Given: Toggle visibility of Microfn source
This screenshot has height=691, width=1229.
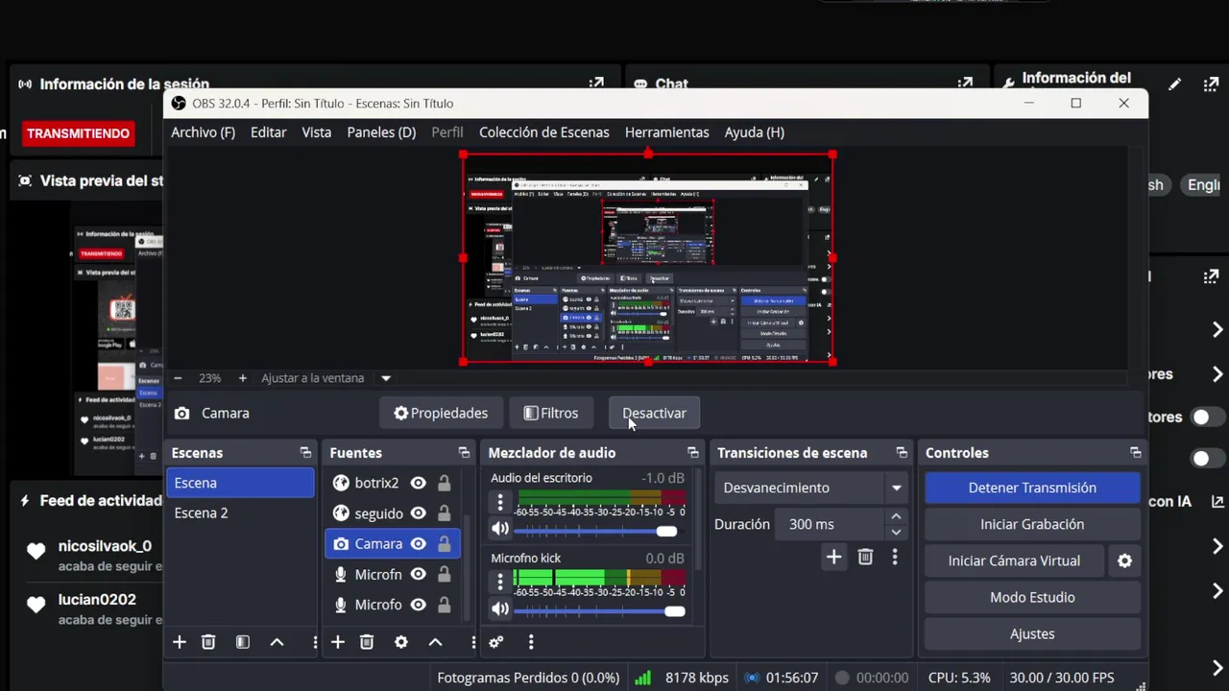Looking at the screenshot, I should 419,574.
